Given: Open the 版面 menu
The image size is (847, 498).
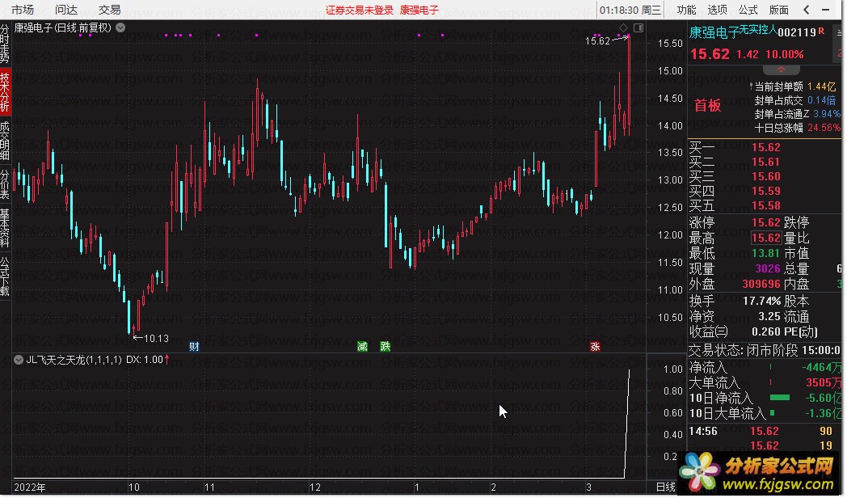Looking at the screenshot, I should pos(779,10).
